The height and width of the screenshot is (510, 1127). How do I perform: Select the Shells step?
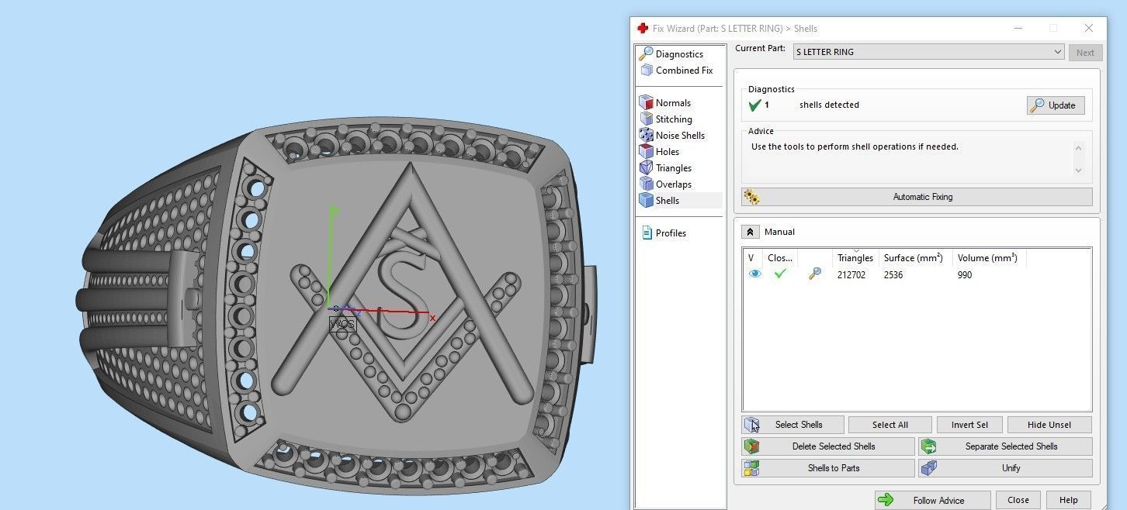coord(668,201)
